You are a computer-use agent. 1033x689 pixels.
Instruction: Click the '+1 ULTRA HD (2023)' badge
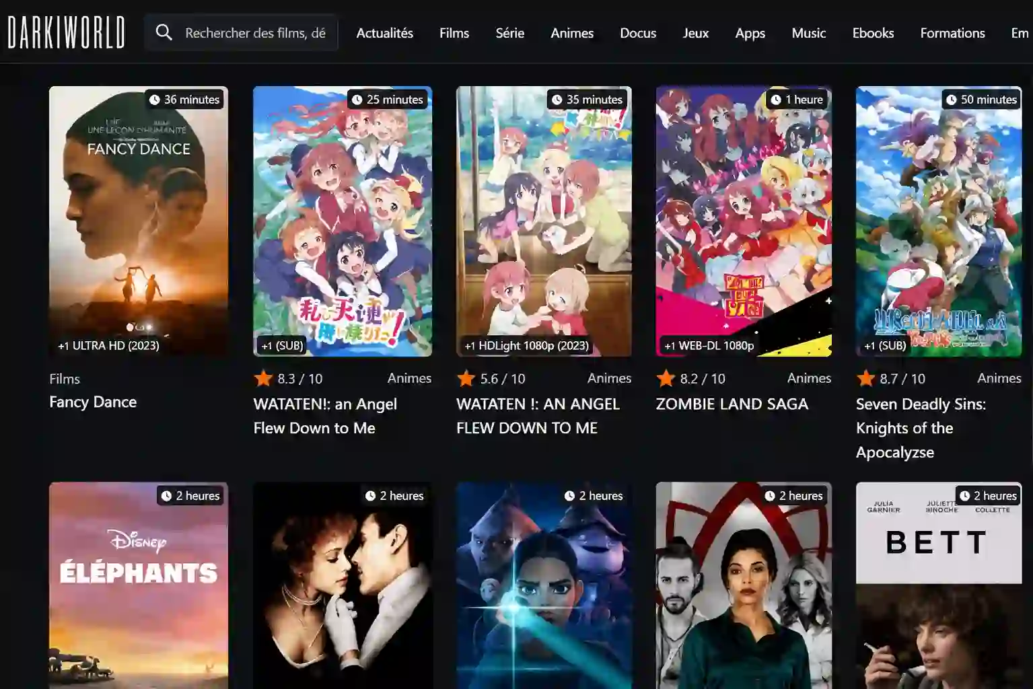point(108,345)
